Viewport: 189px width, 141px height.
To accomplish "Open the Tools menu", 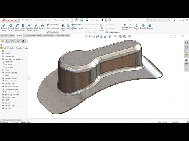I will (42, 20).
